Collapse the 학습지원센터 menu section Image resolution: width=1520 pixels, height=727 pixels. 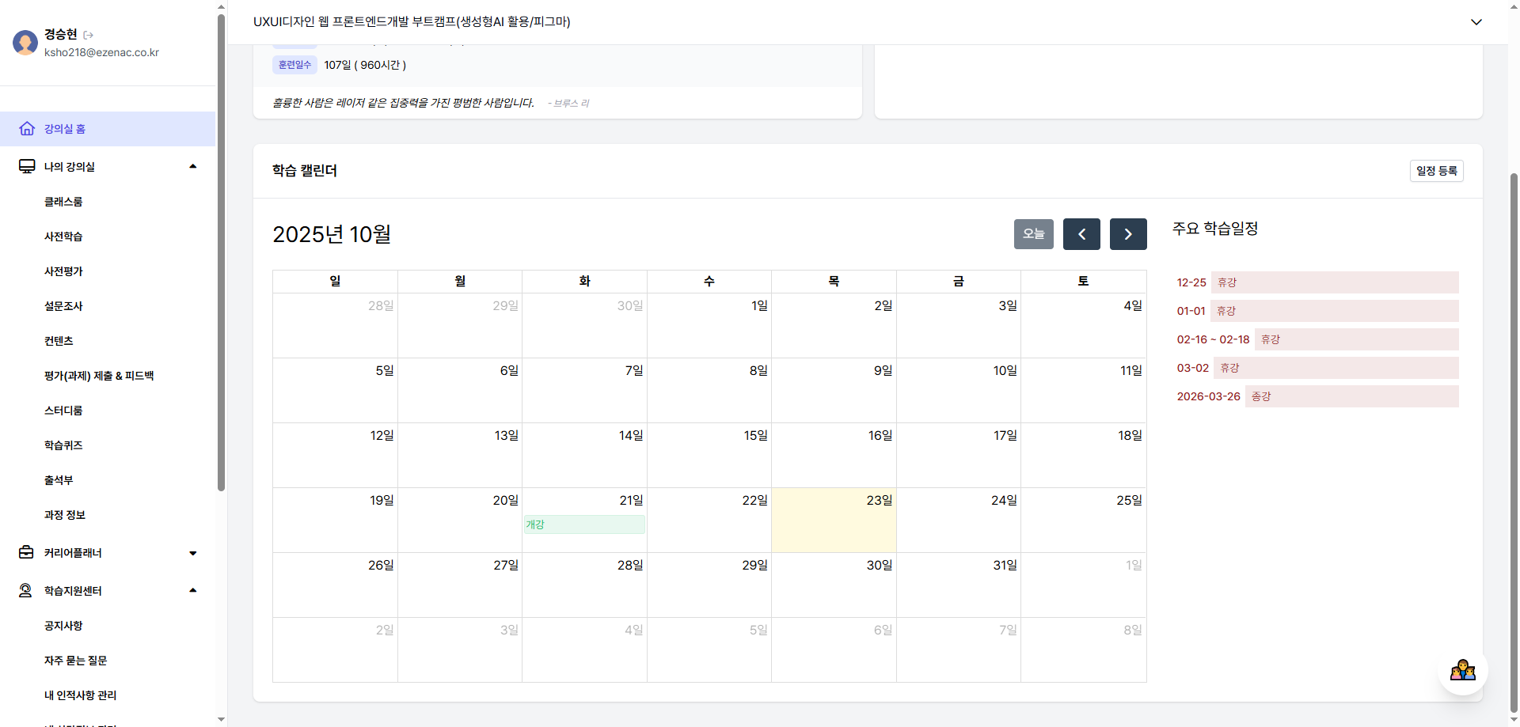click(x=193, y=591)
